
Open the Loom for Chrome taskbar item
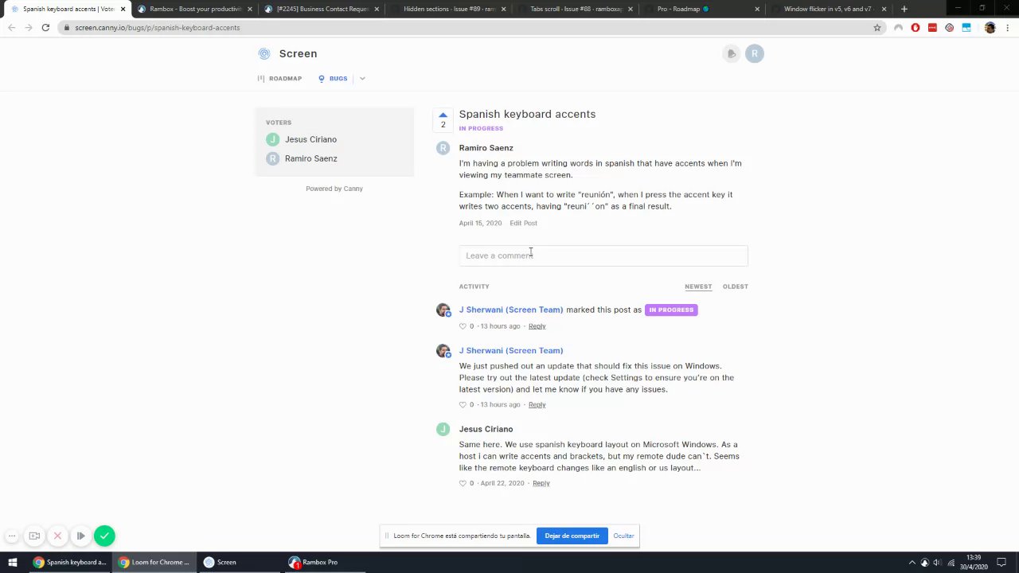pos(153,562)
